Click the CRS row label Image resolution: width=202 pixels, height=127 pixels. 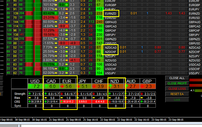[x=17, y=102]
